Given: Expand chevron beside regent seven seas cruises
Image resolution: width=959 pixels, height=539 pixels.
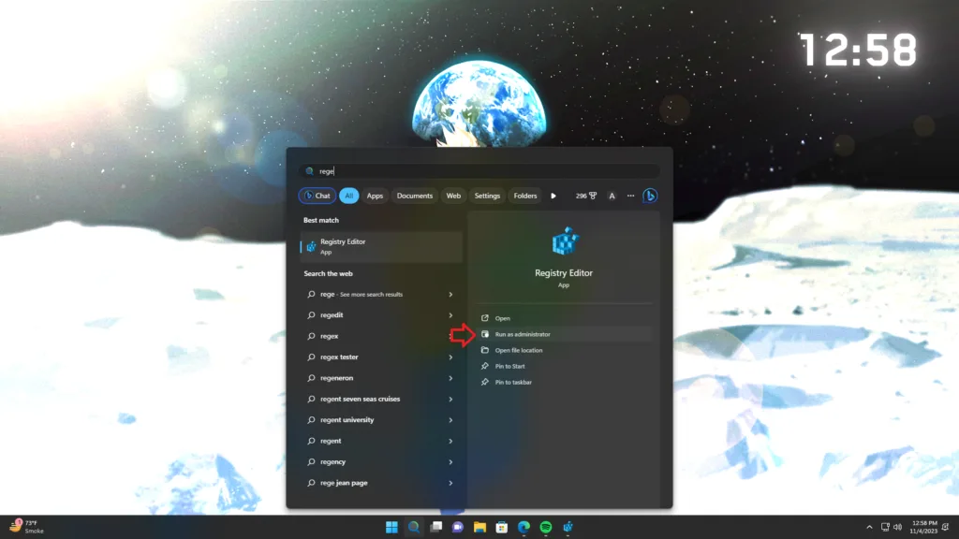Looking at the screenshot, I should [450, 399].
